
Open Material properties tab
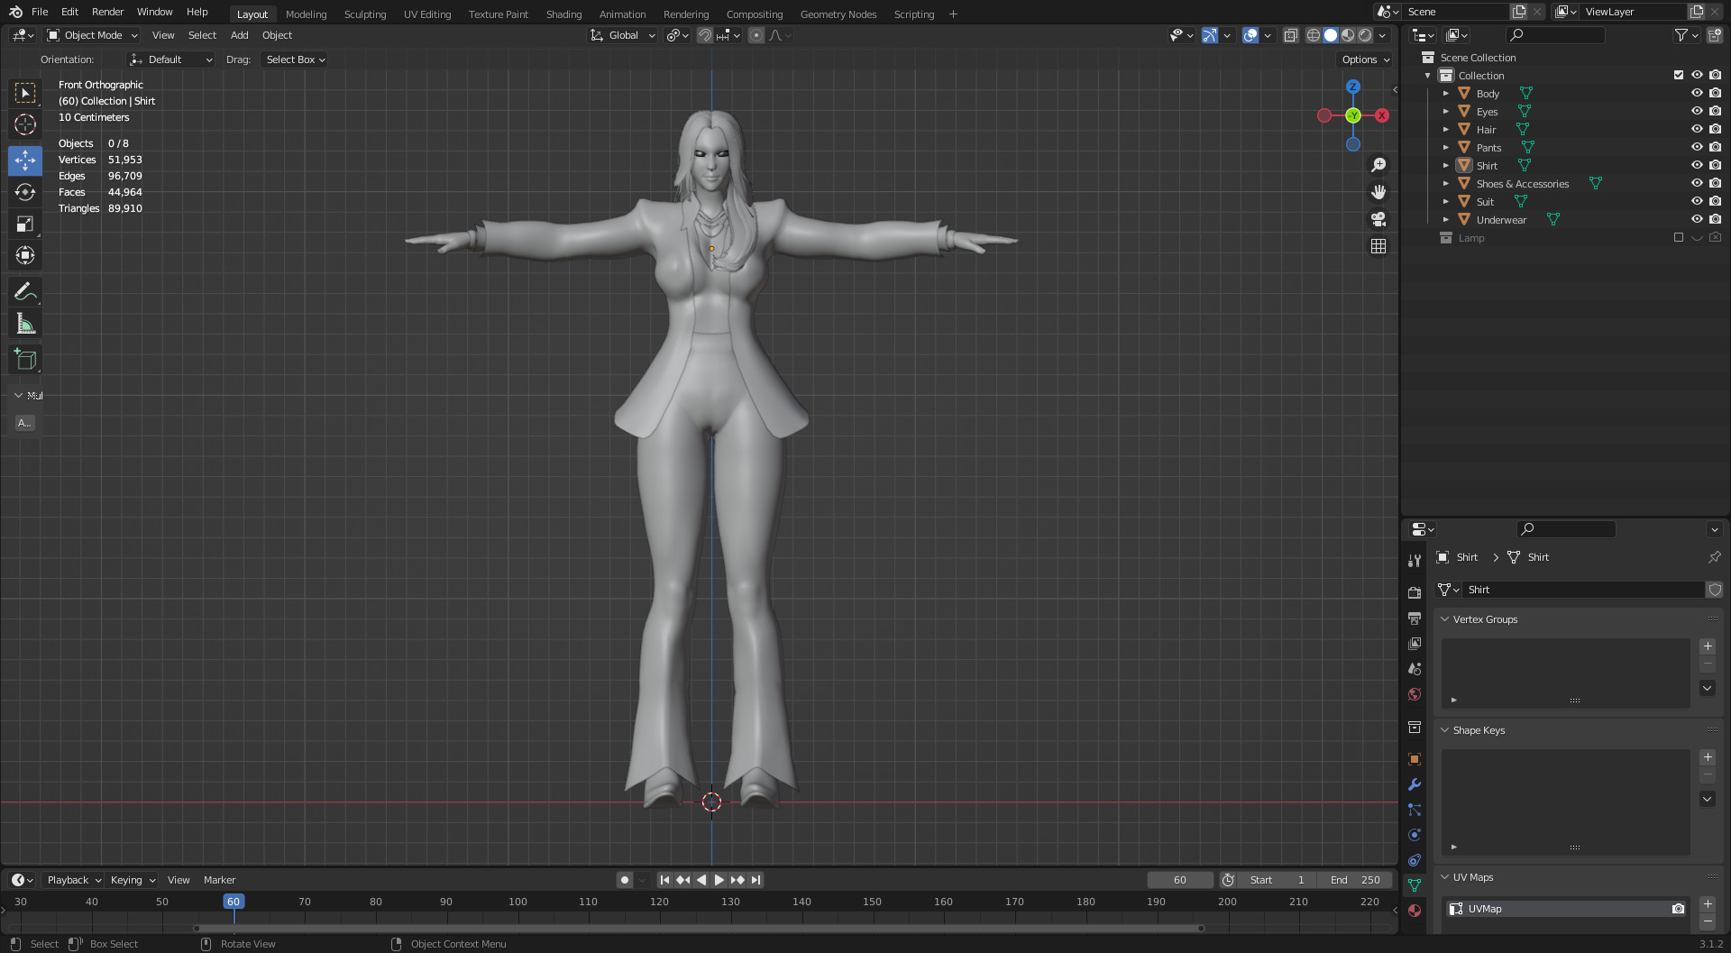click(x=1415, y=911)
